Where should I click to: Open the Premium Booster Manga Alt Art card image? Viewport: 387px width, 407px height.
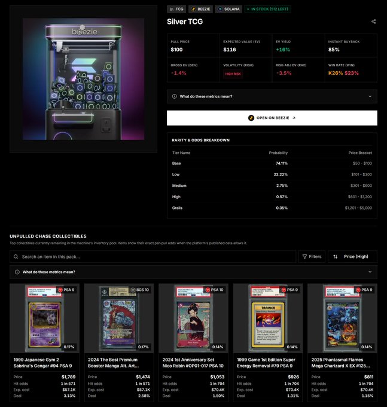(119, 318)
